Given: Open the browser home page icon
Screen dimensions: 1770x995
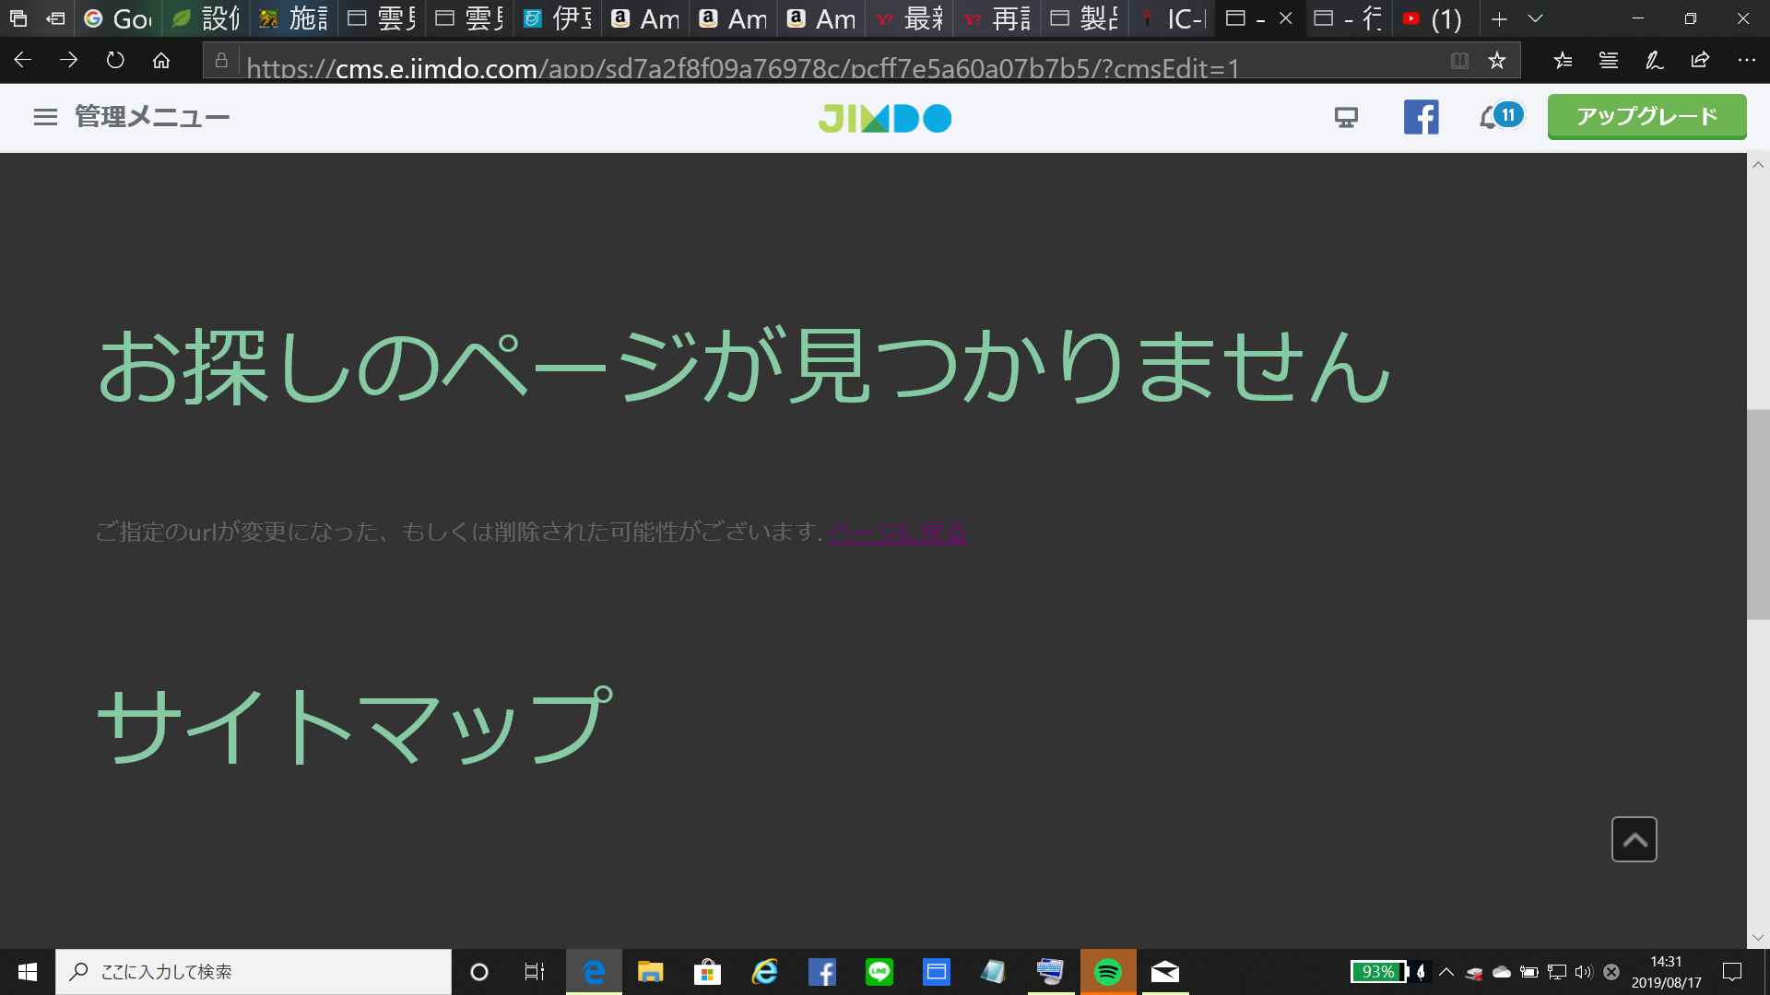Looking at the screenshot, I should coord(161,61).
